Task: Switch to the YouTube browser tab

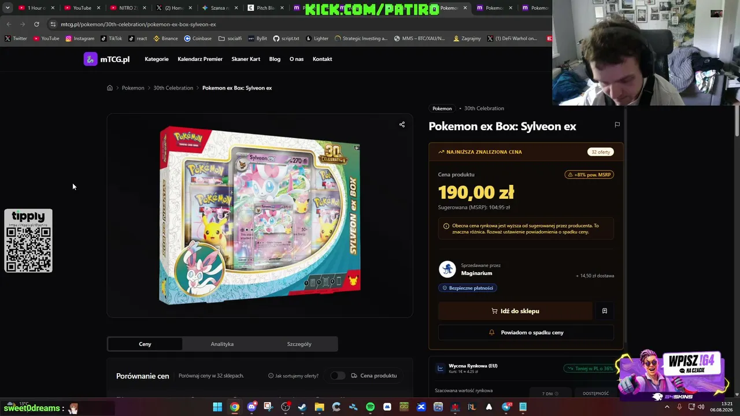Action: [81, 8]
